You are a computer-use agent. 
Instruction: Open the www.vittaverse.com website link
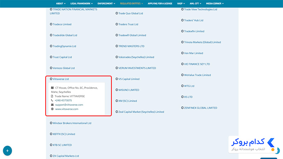(x=67, y=109)
